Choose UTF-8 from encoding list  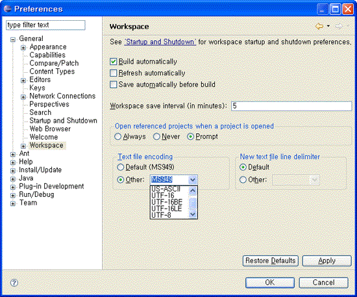[x=169, y=215]
